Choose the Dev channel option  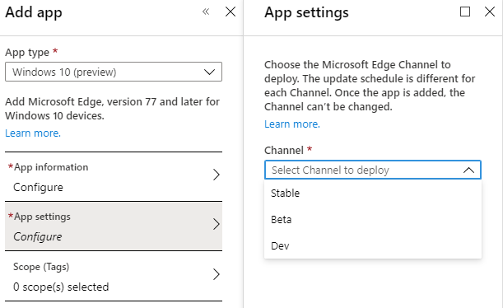(373, 245)
